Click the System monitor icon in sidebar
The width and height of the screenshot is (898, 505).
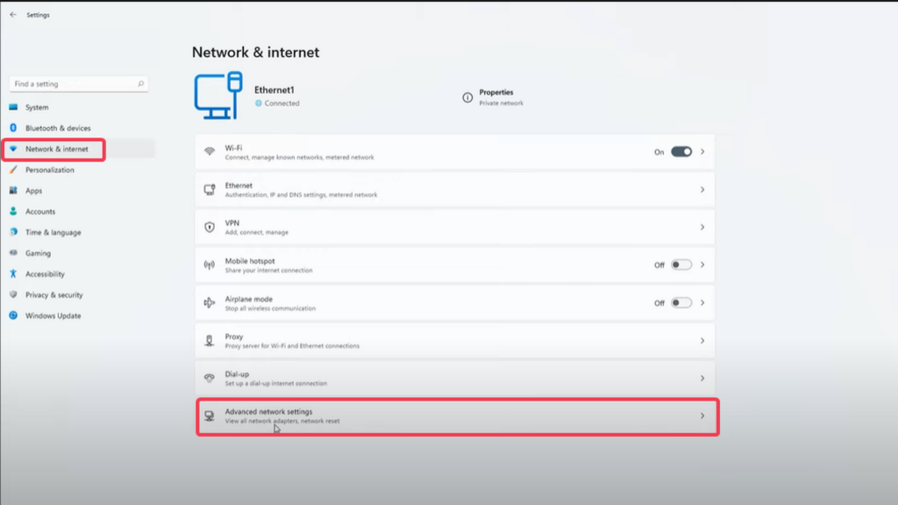coord(13,107)
